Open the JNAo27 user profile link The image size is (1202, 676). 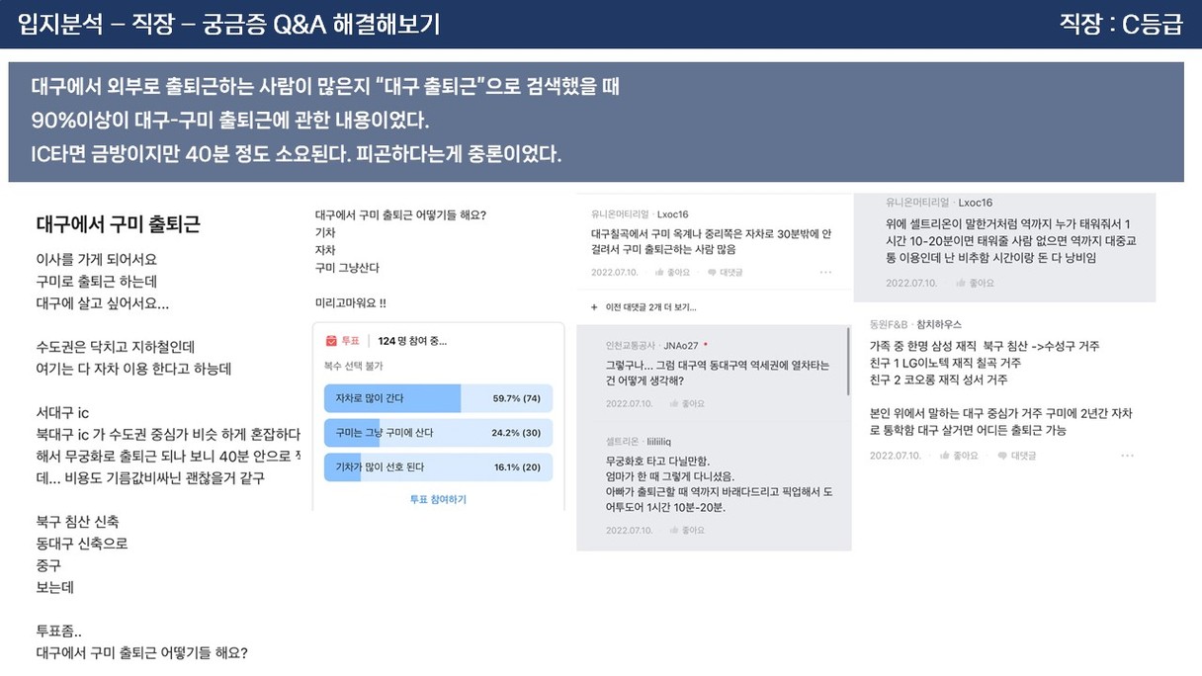coord(681,346)
